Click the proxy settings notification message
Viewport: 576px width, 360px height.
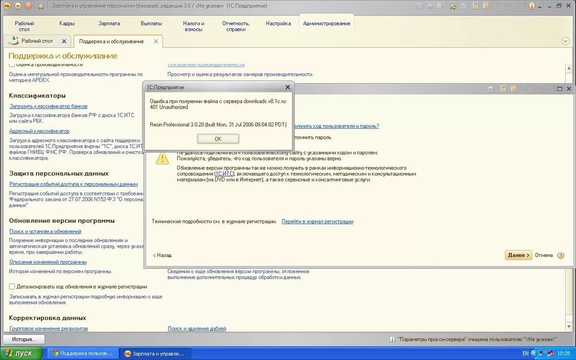tap(477, 339)
